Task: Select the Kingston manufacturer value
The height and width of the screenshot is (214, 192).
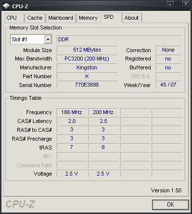Action: pos(87,67)
